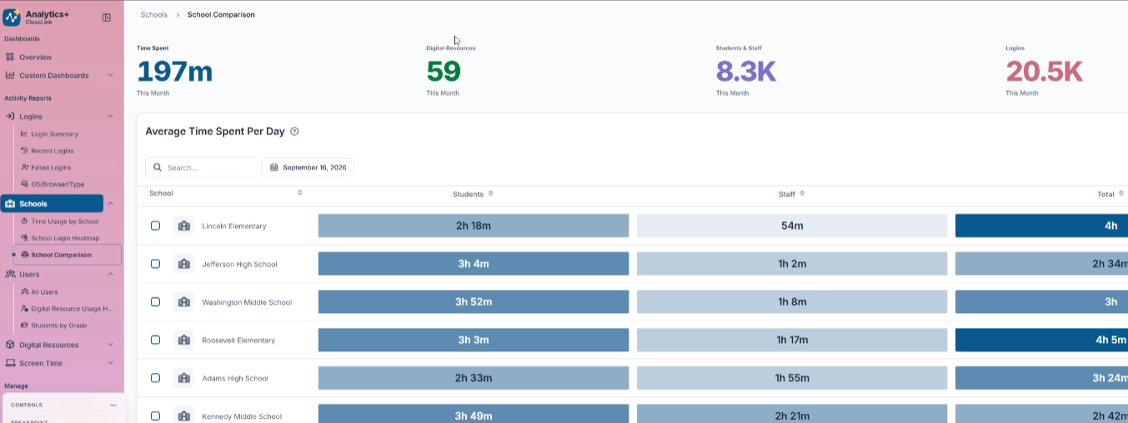Open Students by Grade report

pos(59,326)
